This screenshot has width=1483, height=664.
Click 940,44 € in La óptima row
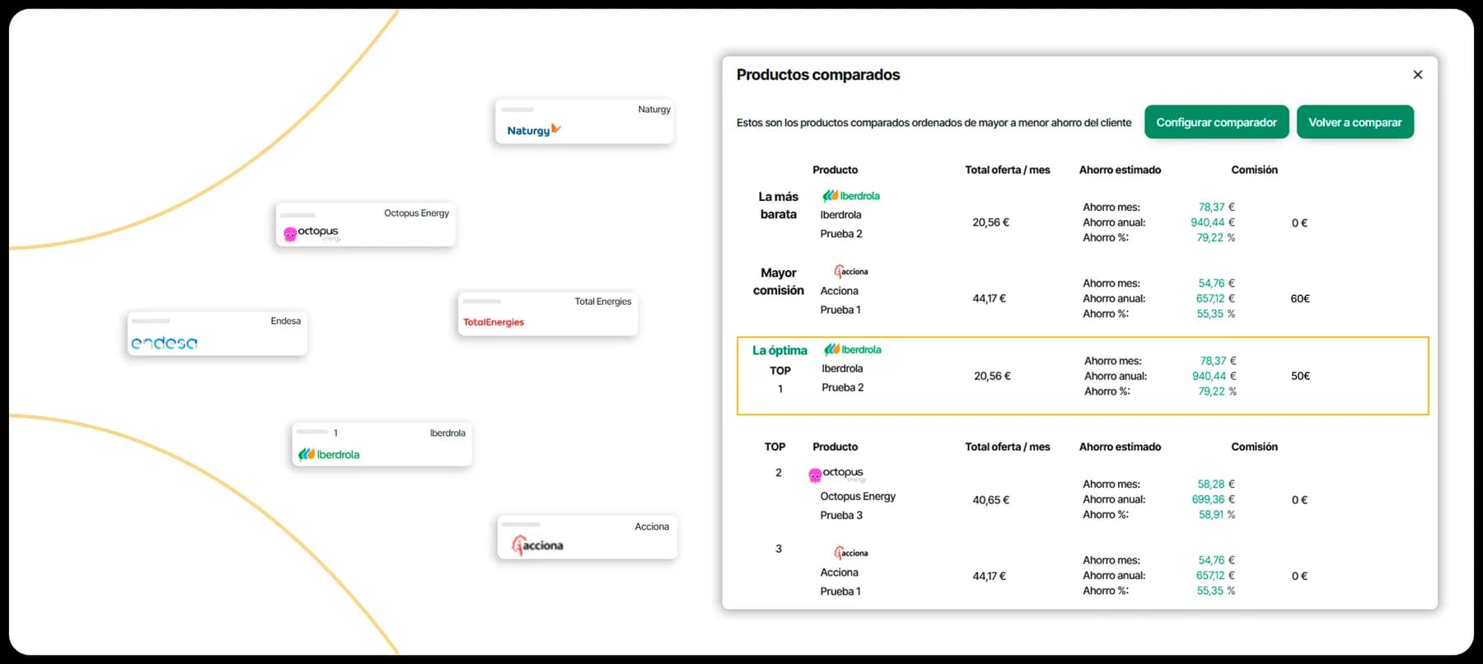coord(1214,376)
